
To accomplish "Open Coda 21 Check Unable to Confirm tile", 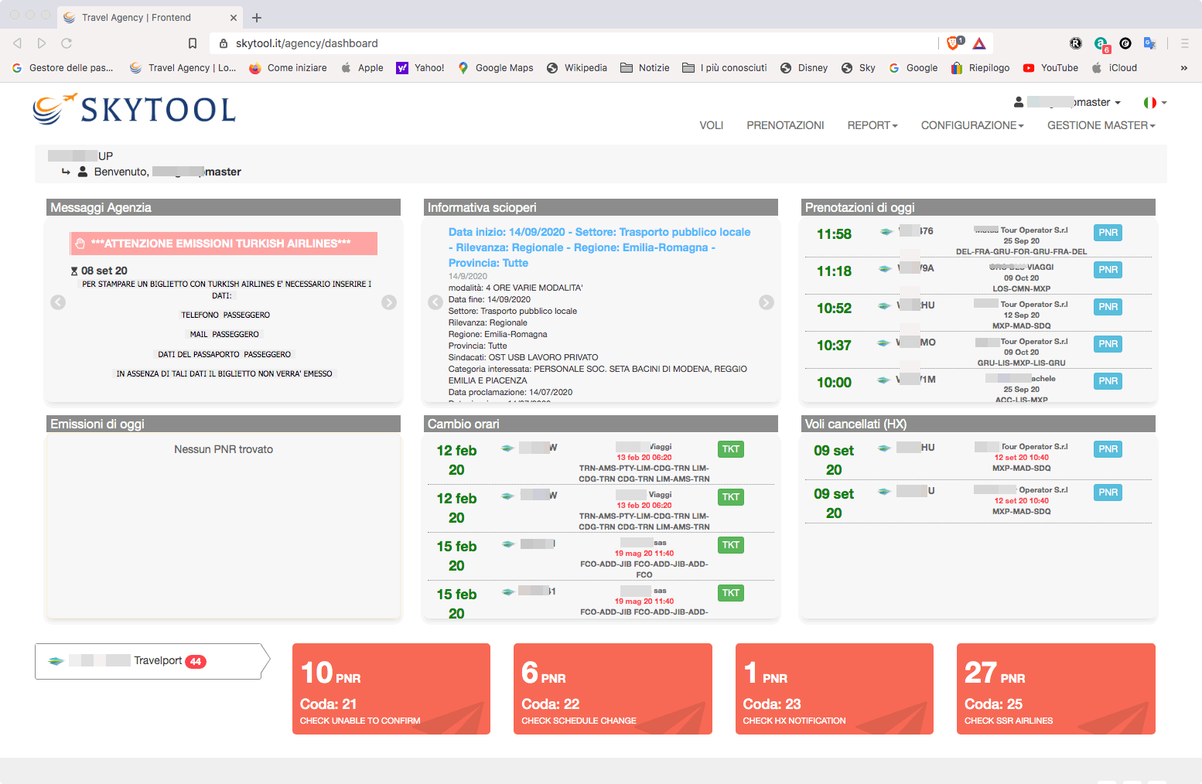I will pos(391,689).
